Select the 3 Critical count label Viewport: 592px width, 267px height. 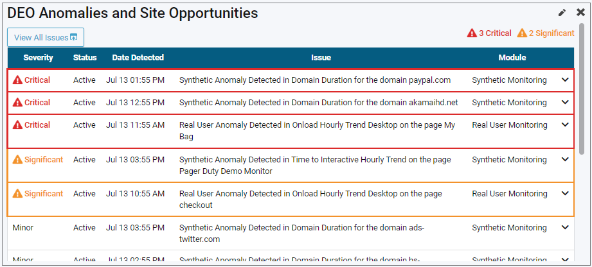[495, 33]
